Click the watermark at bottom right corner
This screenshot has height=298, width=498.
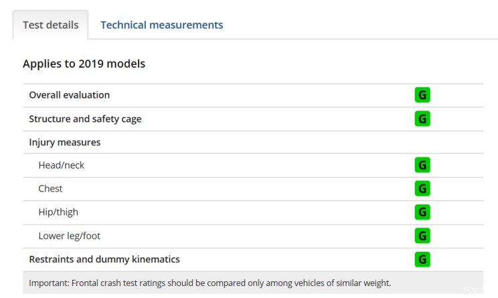click(473, 290)
